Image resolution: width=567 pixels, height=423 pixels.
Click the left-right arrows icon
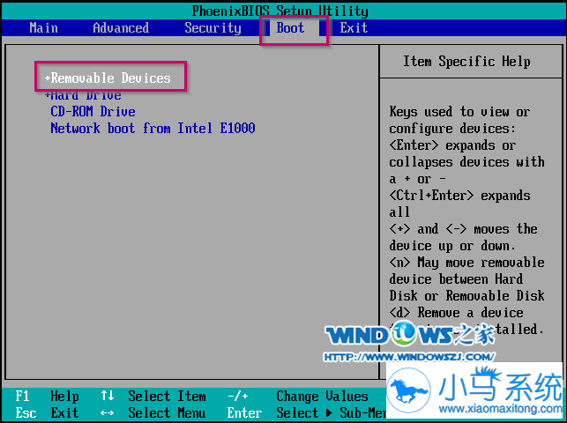click(x=108, y=412)
